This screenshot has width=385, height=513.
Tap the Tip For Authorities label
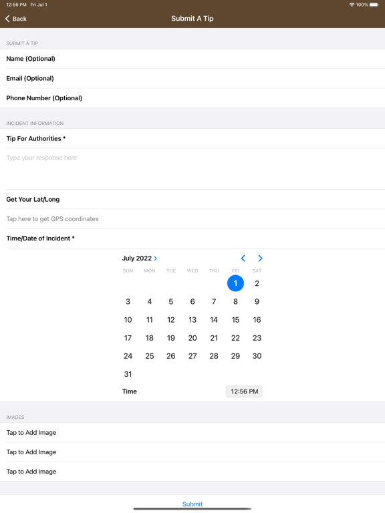(x=36, y=139)
